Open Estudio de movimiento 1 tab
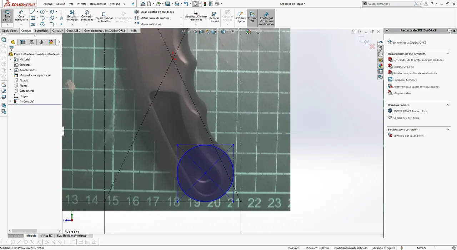 73,236
